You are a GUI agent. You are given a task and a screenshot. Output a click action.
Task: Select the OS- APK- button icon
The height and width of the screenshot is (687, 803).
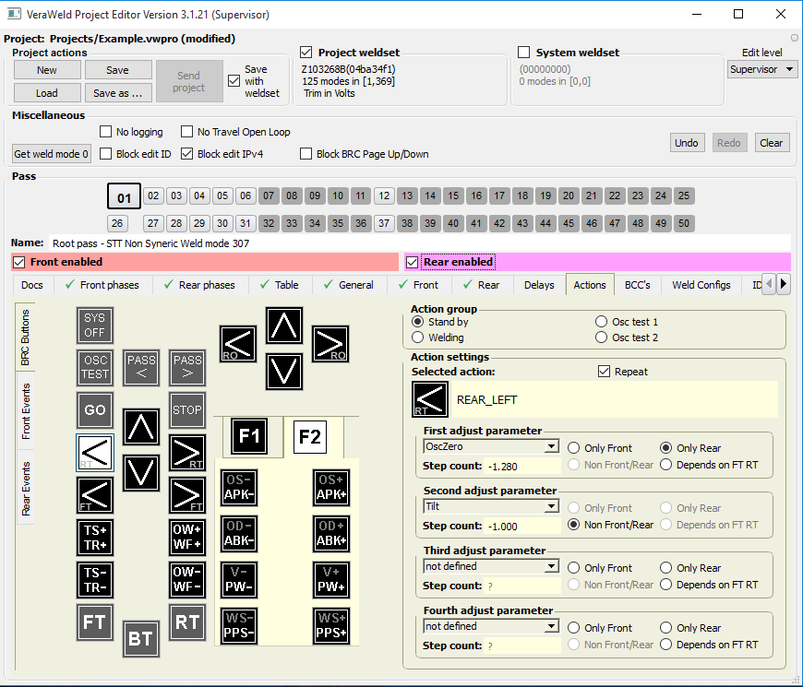[x=239, y=488]
